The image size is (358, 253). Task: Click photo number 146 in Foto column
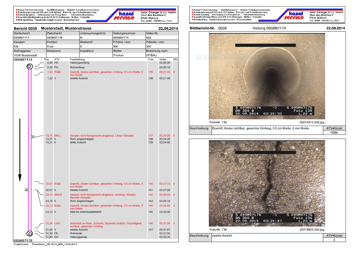151,223
